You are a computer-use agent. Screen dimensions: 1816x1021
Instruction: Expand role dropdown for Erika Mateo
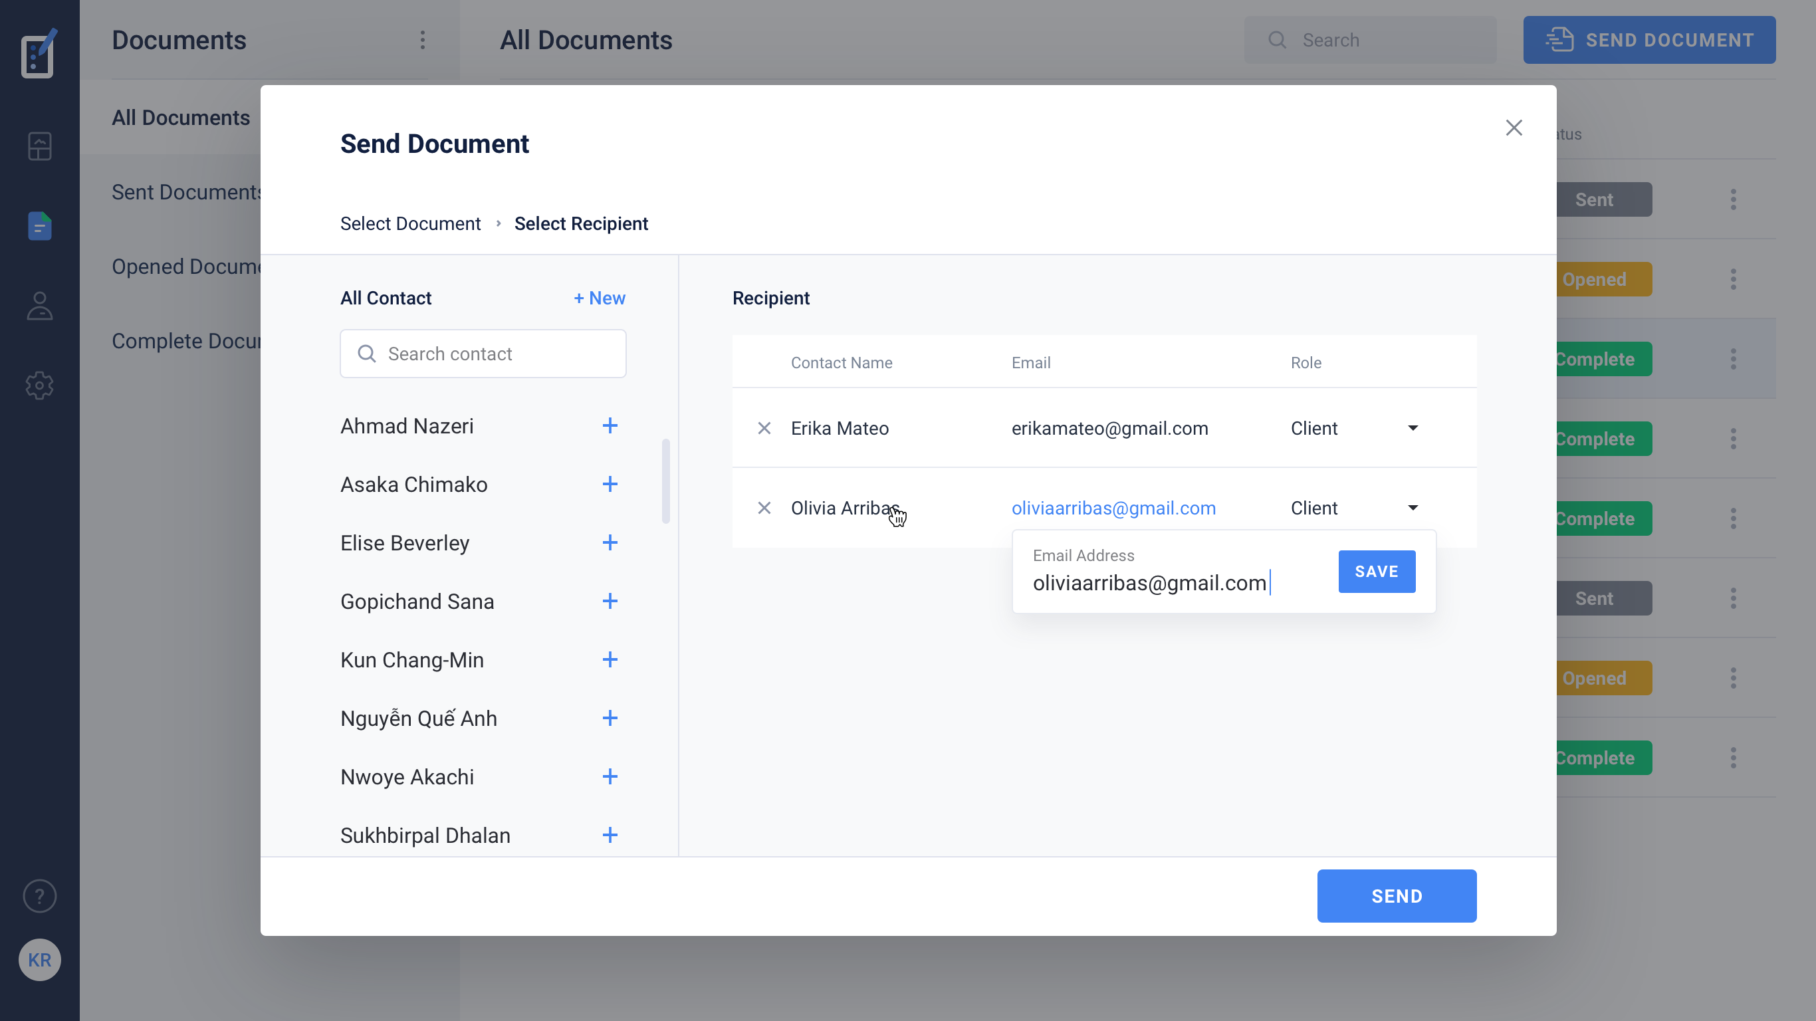click(x=1413, y=429)
